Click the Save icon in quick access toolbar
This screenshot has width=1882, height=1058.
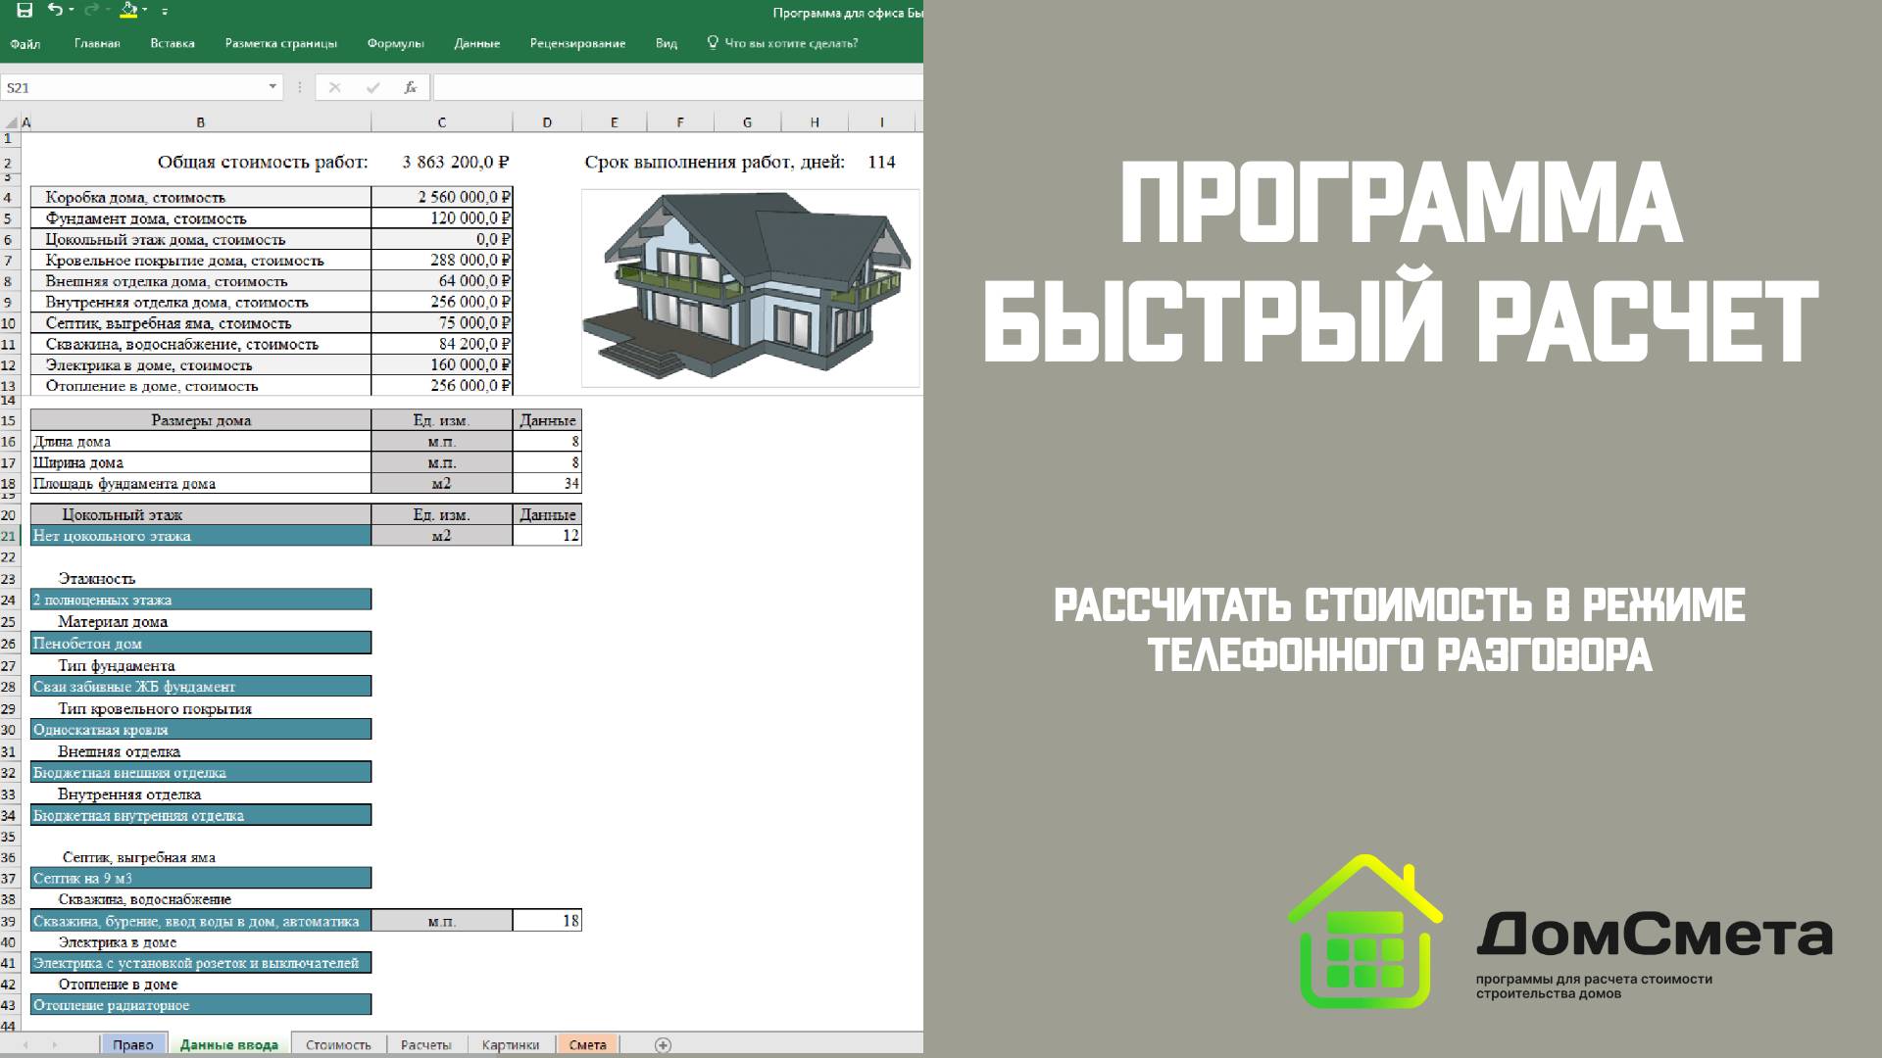(25, 11)
